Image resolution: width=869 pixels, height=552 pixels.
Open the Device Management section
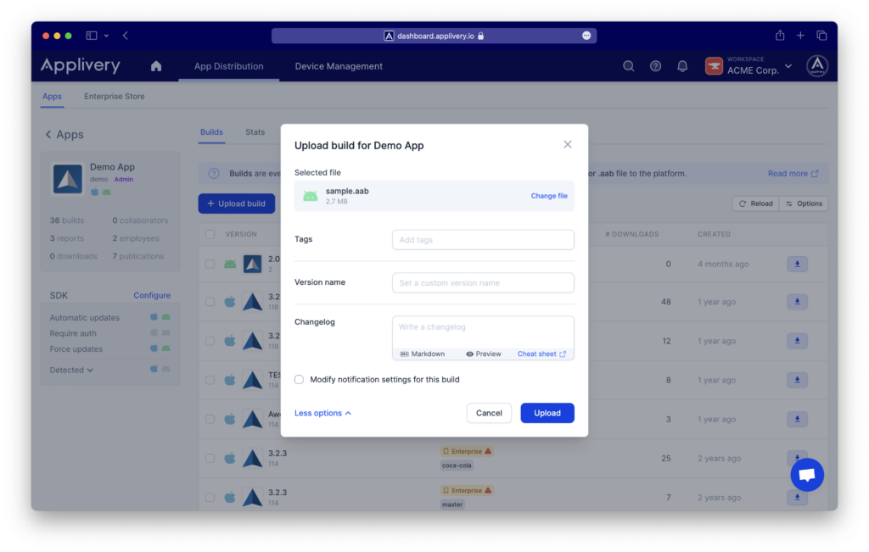[339, 66]
